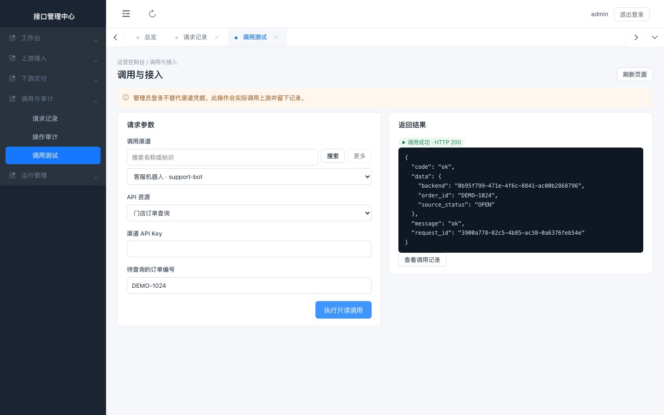The height and width of the screenshot is (415, 664).
Task: Close the 调用测试 tab
Action: click(x=276, y=37)
